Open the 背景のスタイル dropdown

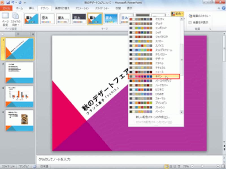200,16
